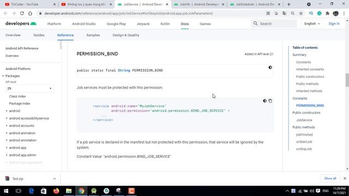Expand android.animation package
Viewport: 349px width, 196px height.
(x=7, y=133)
